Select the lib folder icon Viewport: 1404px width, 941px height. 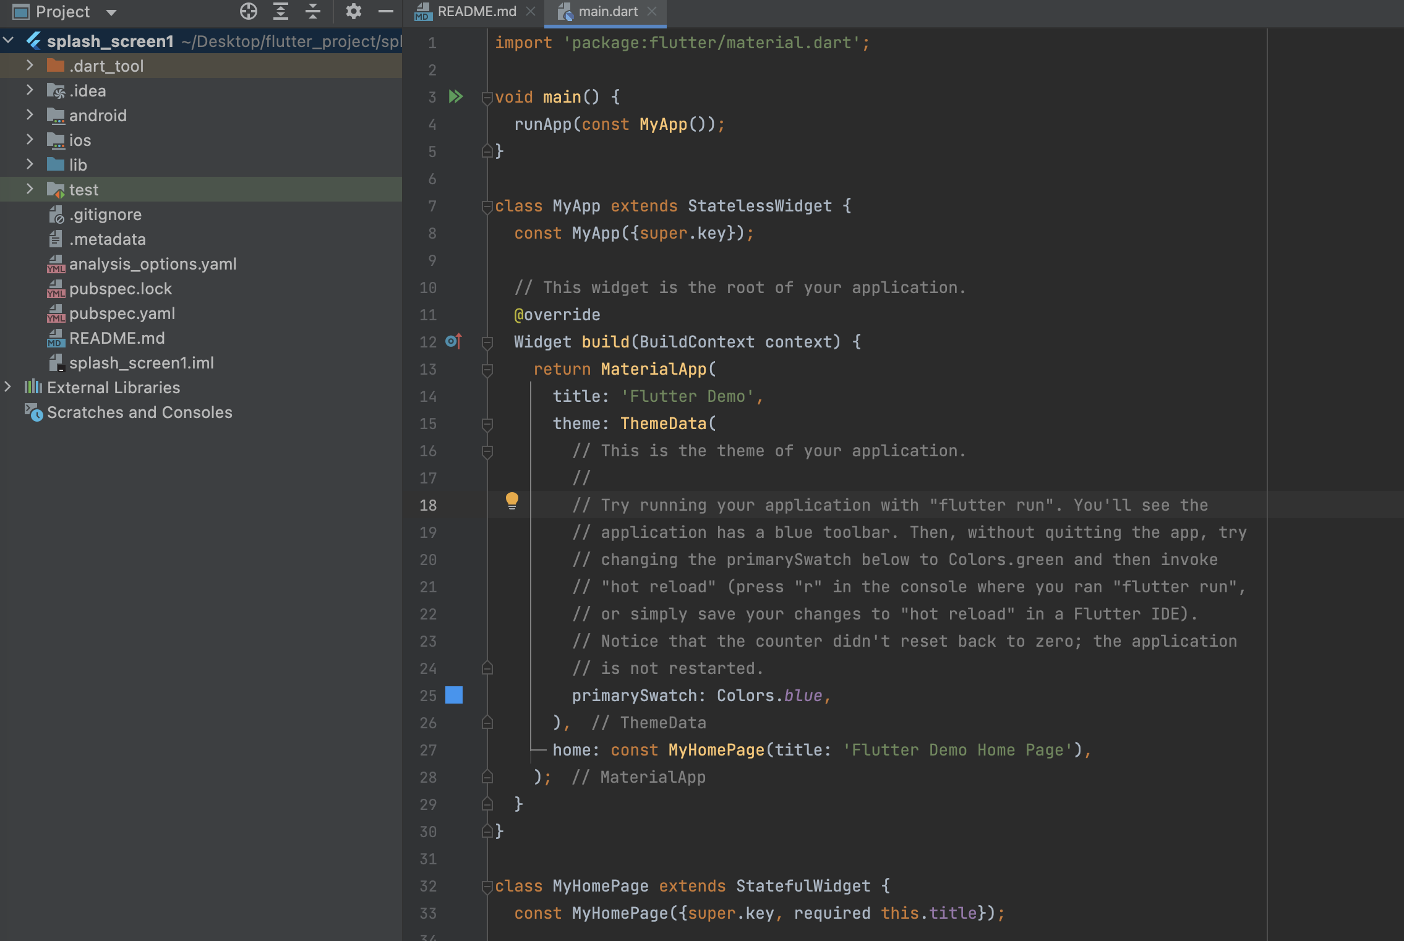coord(56,164)
